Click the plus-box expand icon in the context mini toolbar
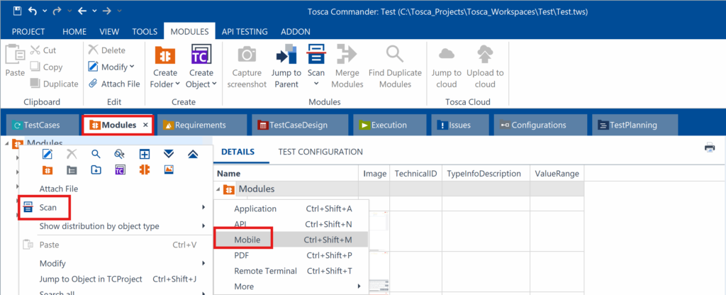Image resolution: width=726 pixels, height=295 pixels. tap(145, 154)
